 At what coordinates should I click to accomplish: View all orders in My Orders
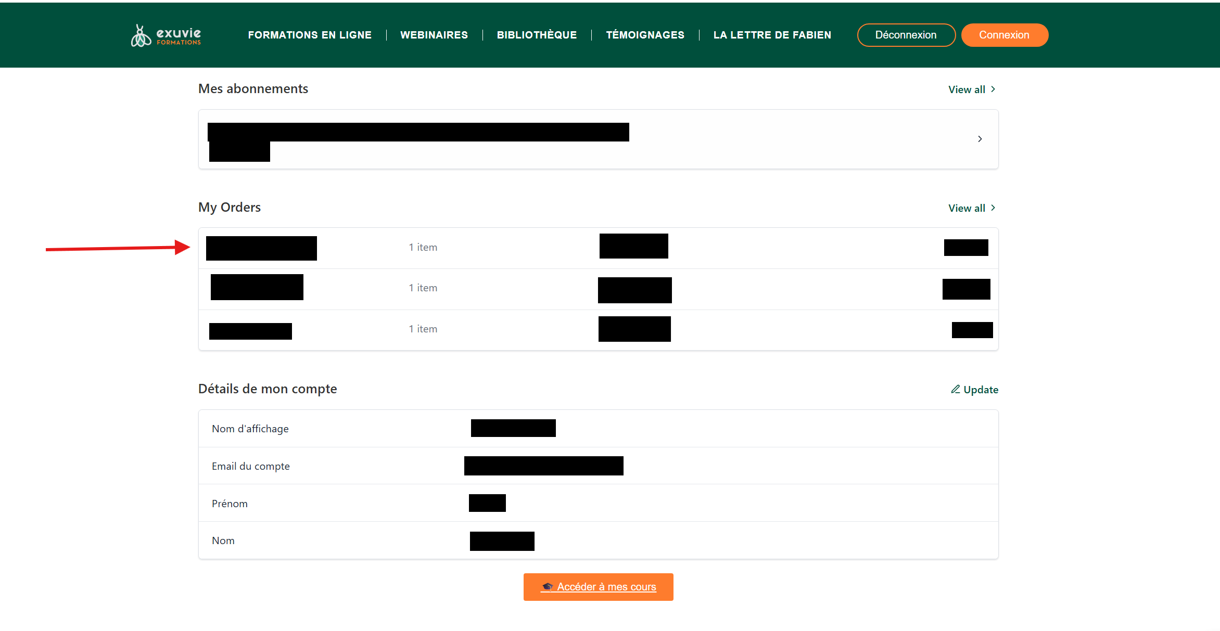tap(967, 208)
